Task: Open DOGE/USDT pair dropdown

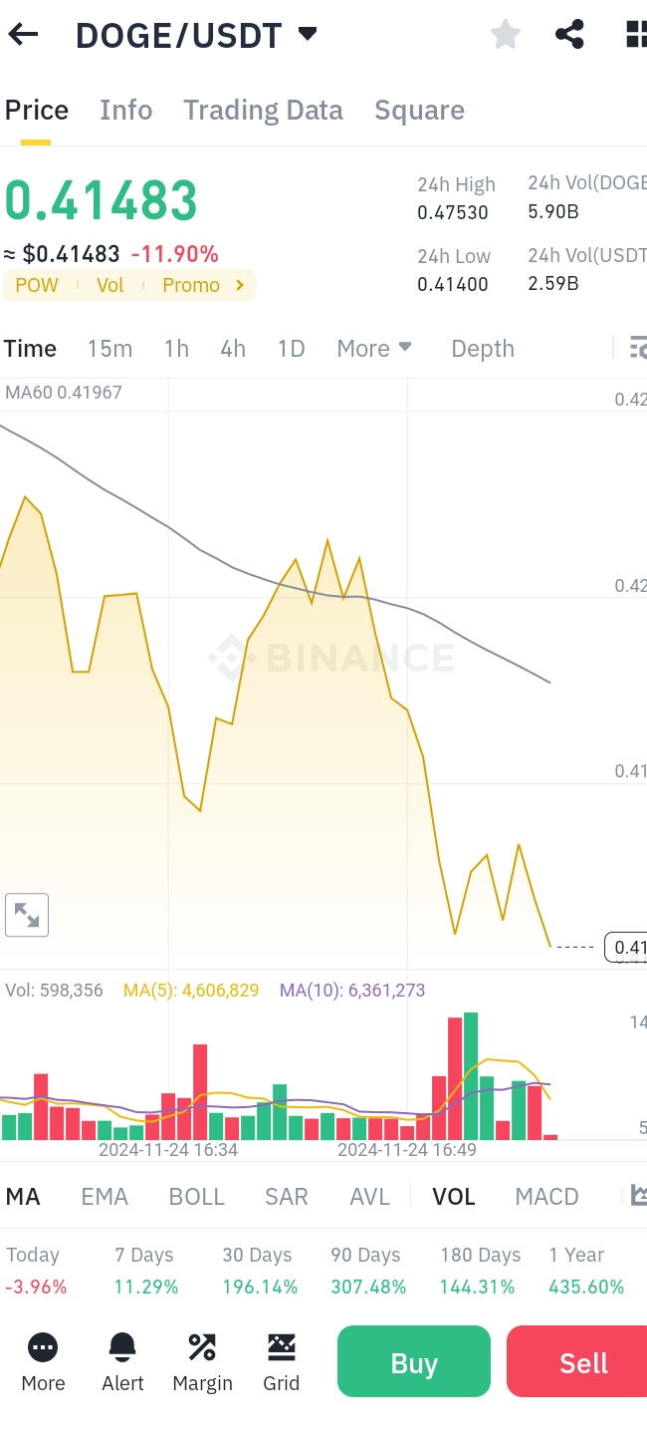Action: (308, 35)
